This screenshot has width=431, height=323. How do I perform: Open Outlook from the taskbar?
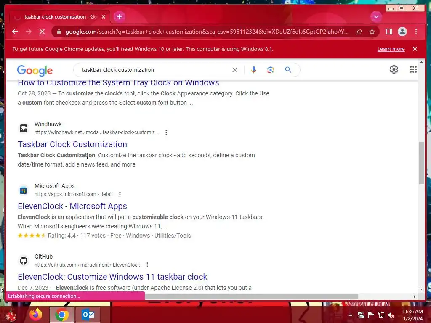point(88,315)
